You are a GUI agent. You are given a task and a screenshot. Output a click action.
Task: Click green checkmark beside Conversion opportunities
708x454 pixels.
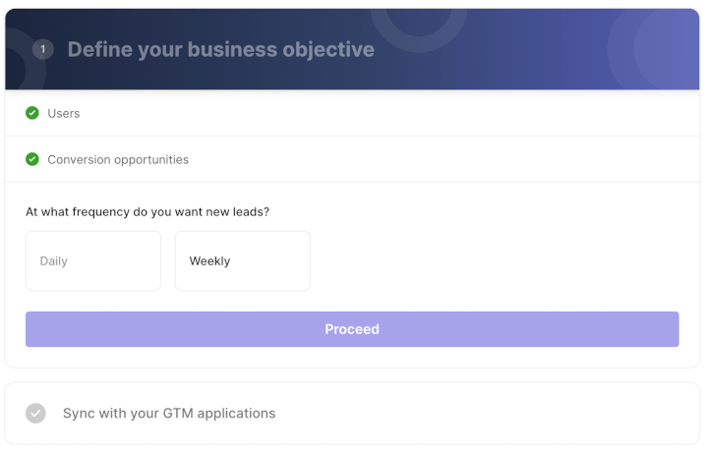point(32,159)
